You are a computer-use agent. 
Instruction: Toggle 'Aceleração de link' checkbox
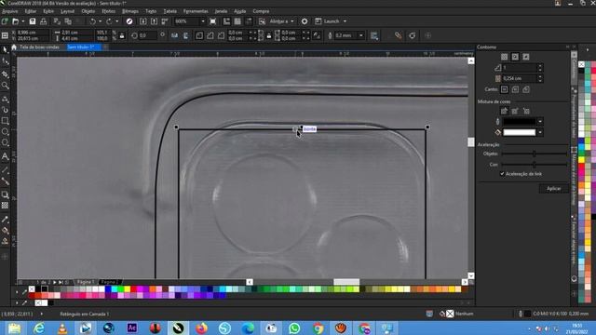coord(502,174)
